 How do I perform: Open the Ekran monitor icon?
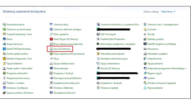pos(4,39)
